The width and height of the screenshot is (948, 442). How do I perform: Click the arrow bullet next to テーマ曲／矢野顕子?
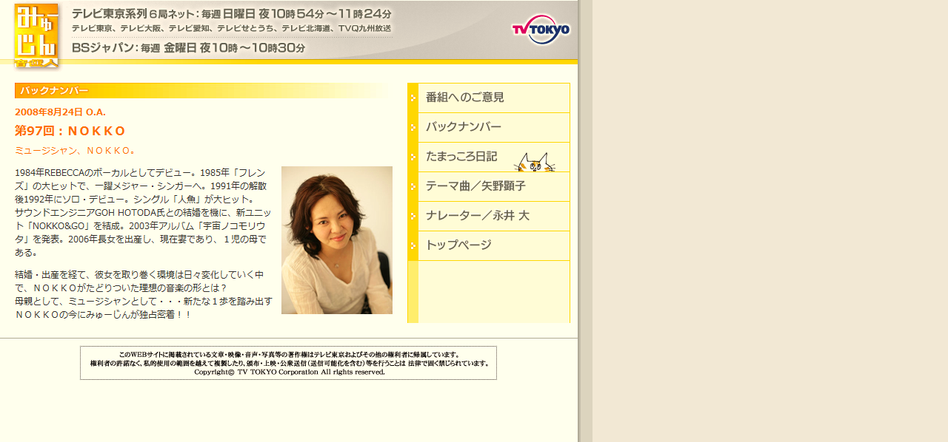point(413,186)
